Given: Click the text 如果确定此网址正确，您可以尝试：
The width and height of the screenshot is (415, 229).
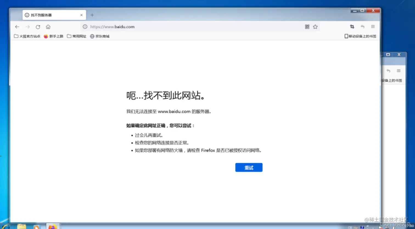Looking at the screenshot, I should [x=161, y=126].
